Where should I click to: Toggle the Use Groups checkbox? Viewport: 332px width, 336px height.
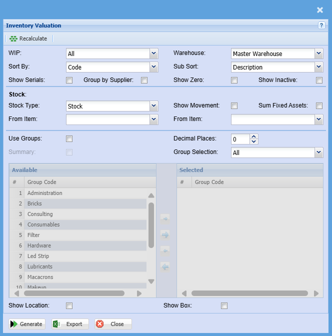click(x=69, y=139)
